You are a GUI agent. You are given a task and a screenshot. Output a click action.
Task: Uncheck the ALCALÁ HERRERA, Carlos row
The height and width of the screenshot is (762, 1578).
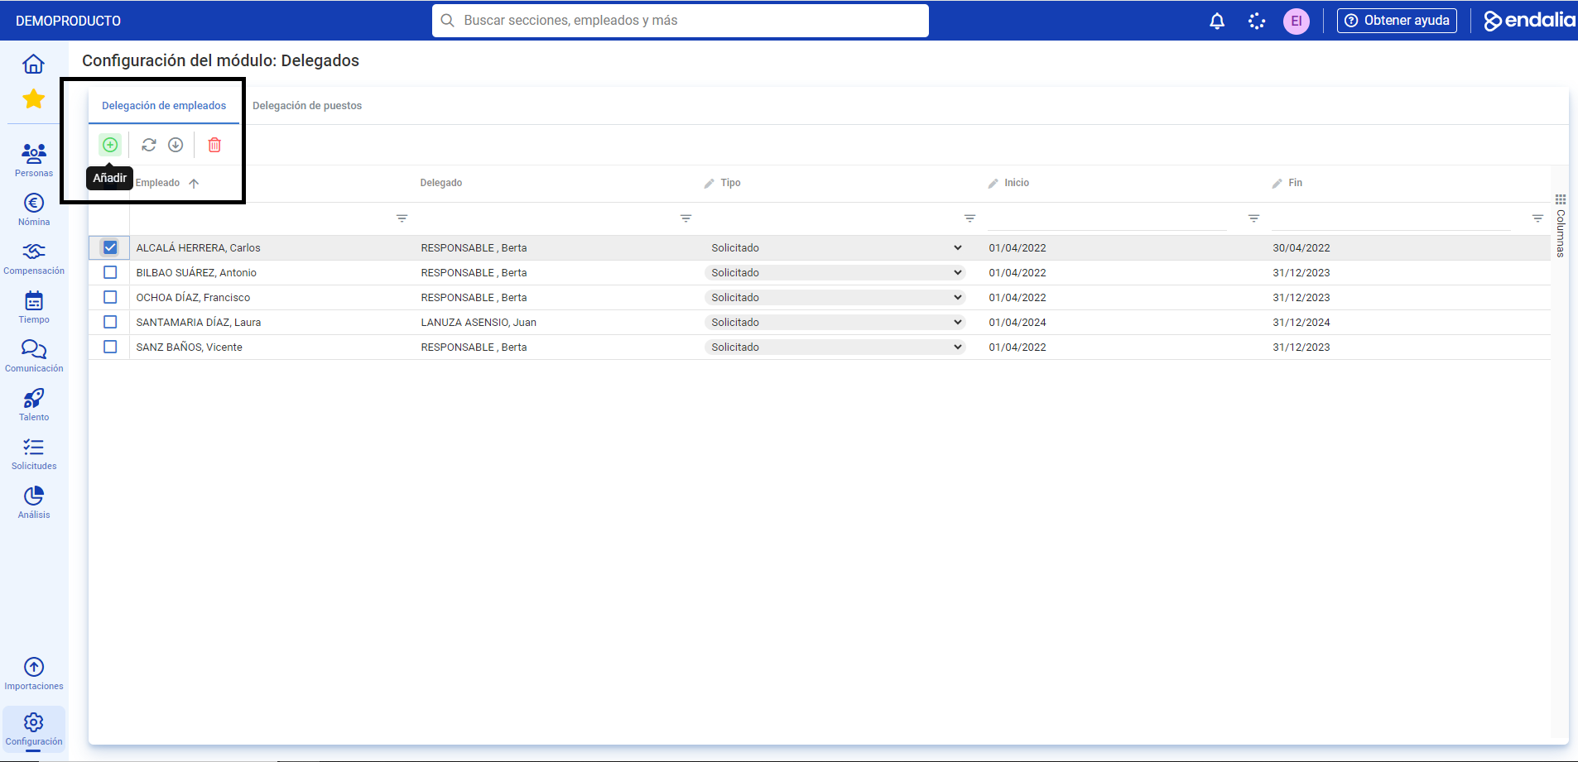pos(110,247)
